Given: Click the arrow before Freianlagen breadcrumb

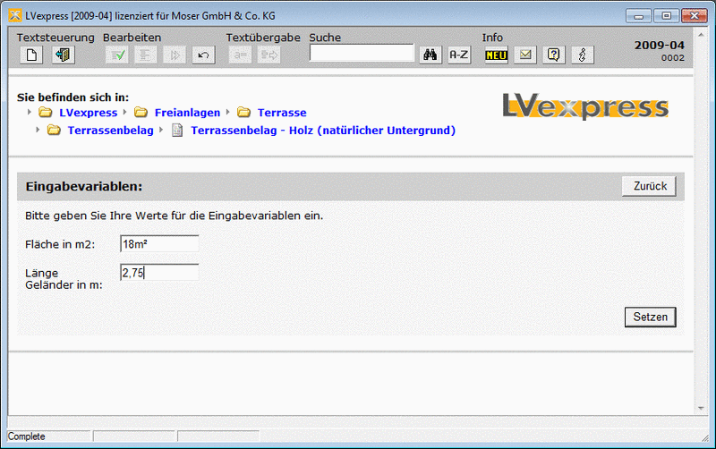Looking at the screenshot, I should (124, 112).
